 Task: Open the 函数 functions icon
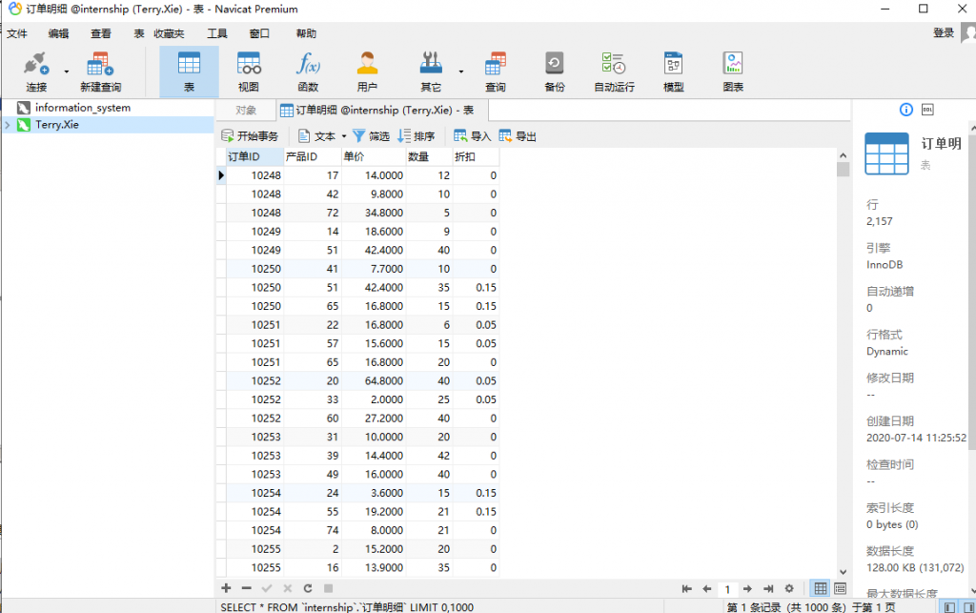[308, 72]
